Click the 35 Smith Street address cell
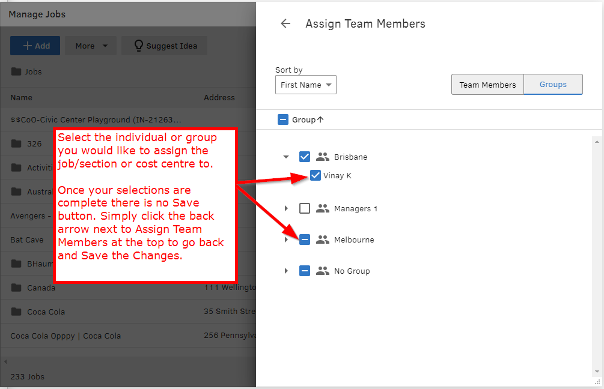Image resolution: width=604 pixels, height=389 pixels. click(x=230, y=312)
